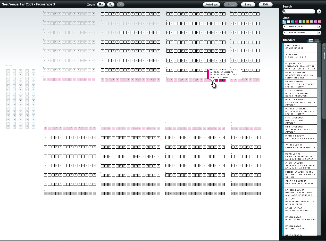Filter by the magenta color swatch
Image resolution: width=326 pixels, height=241 pixels.
296,22
